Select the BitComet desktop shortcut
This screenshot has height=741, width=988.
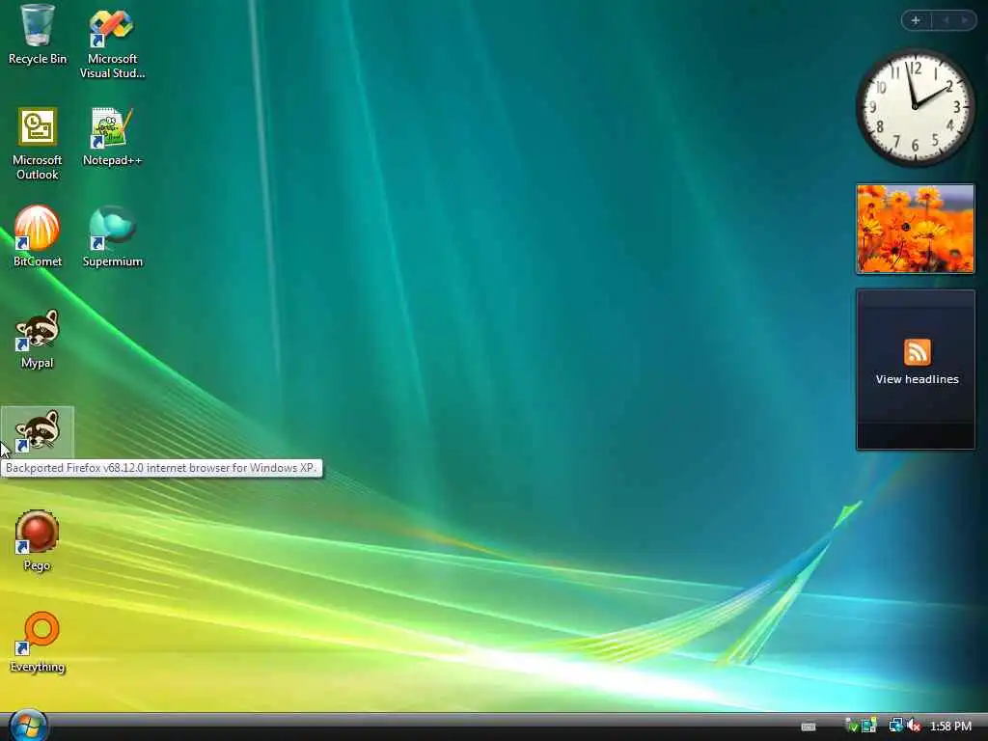(x=38, y=236)
